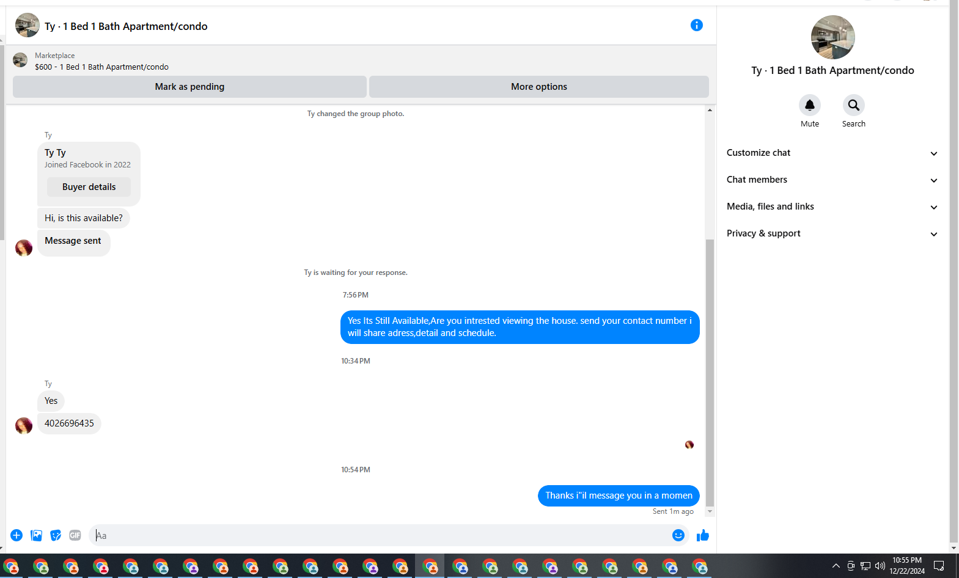The height and width of the screenshot is (578, 959).
Task: Click the Mute bell icon
Action: [x=810, y=105]
